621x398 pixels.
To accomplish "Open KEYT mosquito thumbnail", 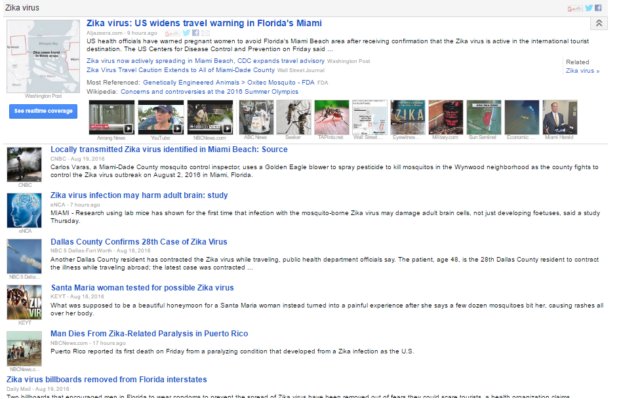I will click(24, 302).
